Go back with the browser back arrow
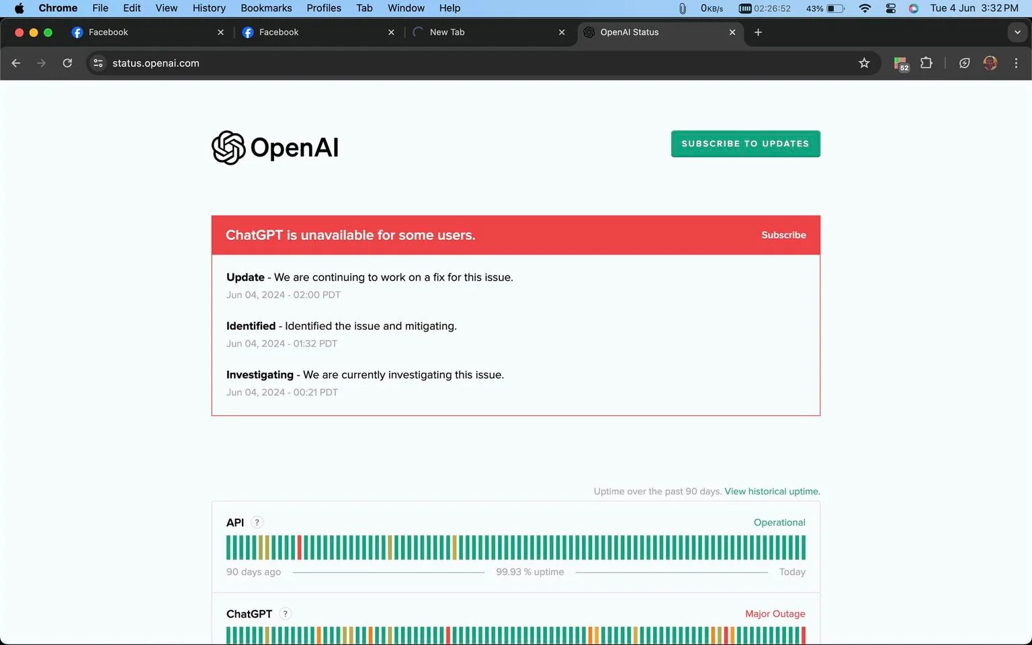This screenshot has width=1032, height=645. 16,63
